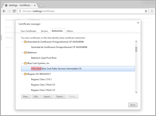
Task: Collapse the Blue Coat Systems, Inc. group
Action: [23, 63]
